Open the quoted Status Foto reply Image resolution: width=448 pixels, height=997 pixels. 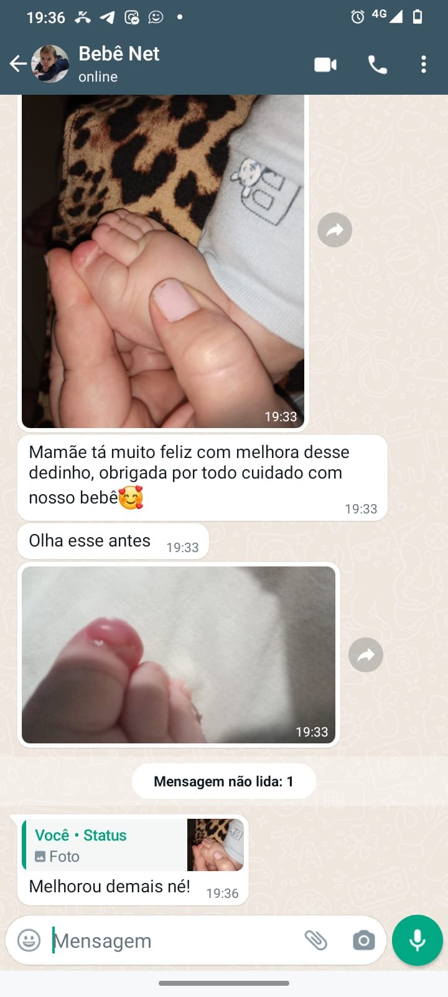(x=133, y=844)
